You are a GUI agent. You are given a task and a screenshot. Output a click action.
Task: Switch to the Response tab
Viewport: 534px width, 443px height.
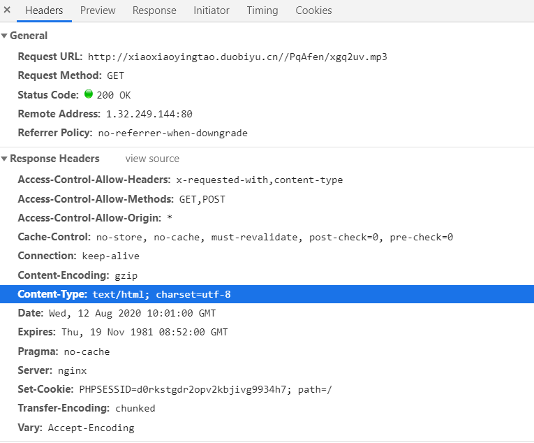tap(154, 10)
